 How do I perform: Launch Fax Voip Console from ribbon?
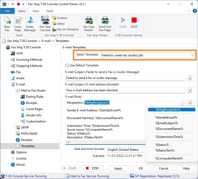(x=45, y=24)
